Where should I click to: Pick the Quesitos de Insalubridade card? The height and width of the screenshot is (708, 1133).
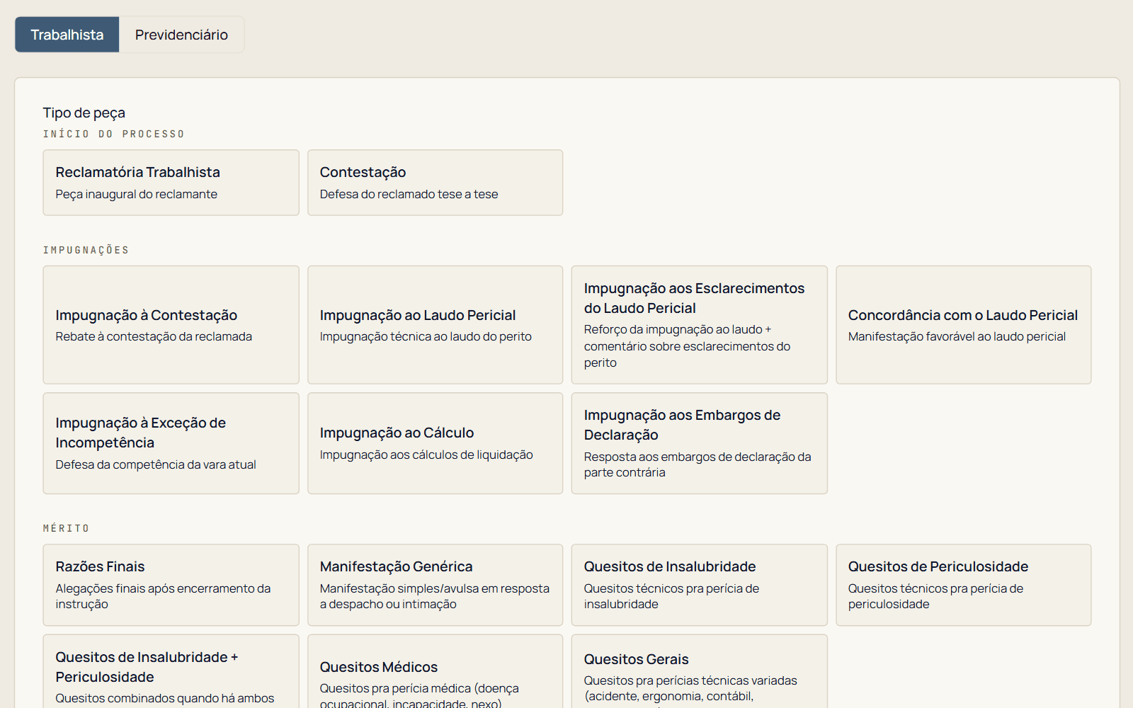(699, 585)
